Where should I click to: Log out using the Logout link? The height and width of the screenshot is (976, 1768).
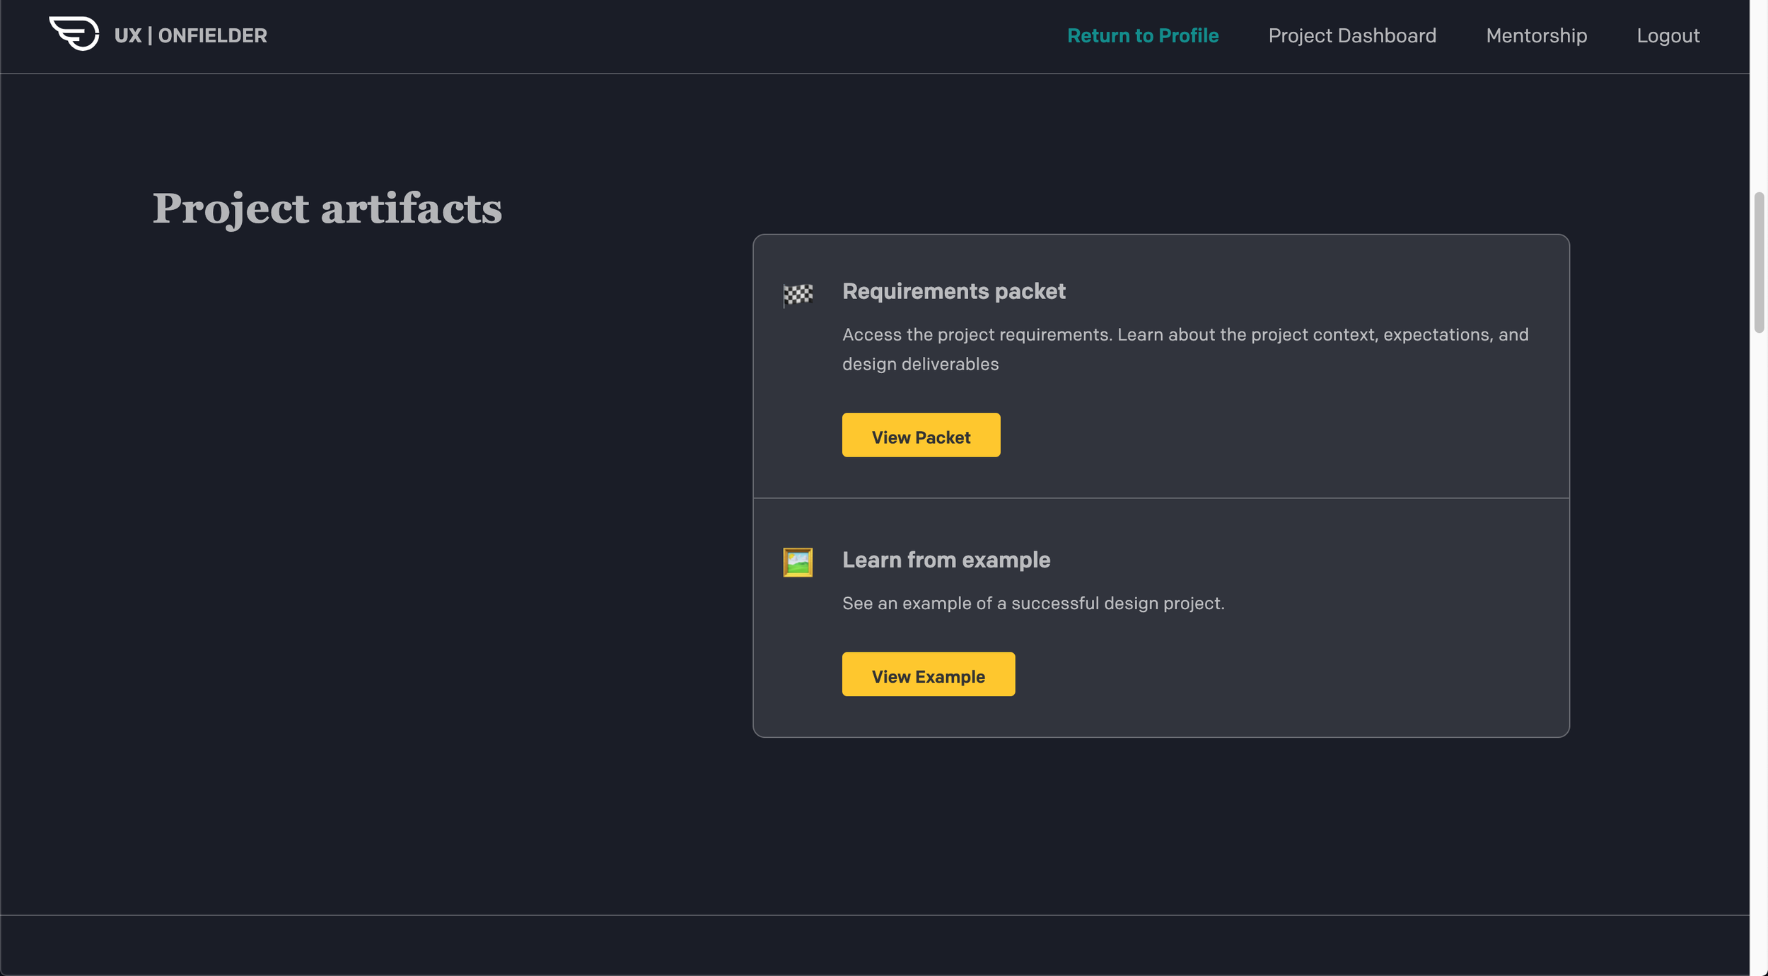pos(1668,35)
